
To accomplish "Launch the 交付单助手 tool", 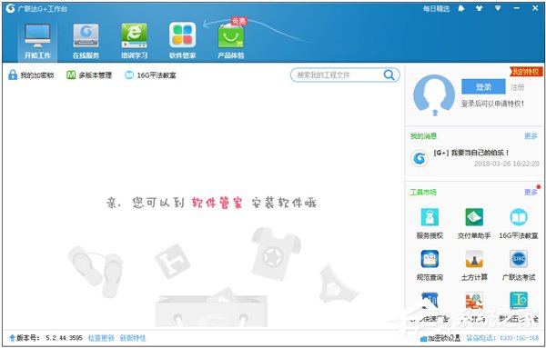I will (x=474, y=217).
